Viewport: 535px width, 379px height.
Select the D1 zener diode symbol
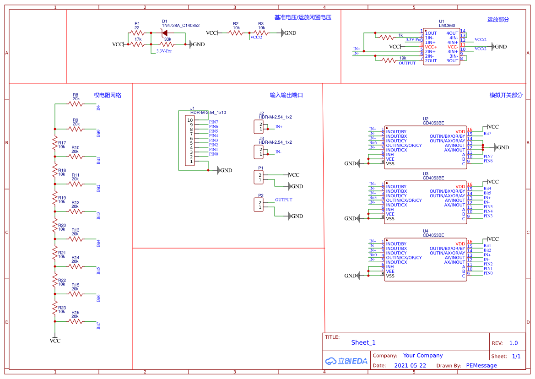(164, 33)
